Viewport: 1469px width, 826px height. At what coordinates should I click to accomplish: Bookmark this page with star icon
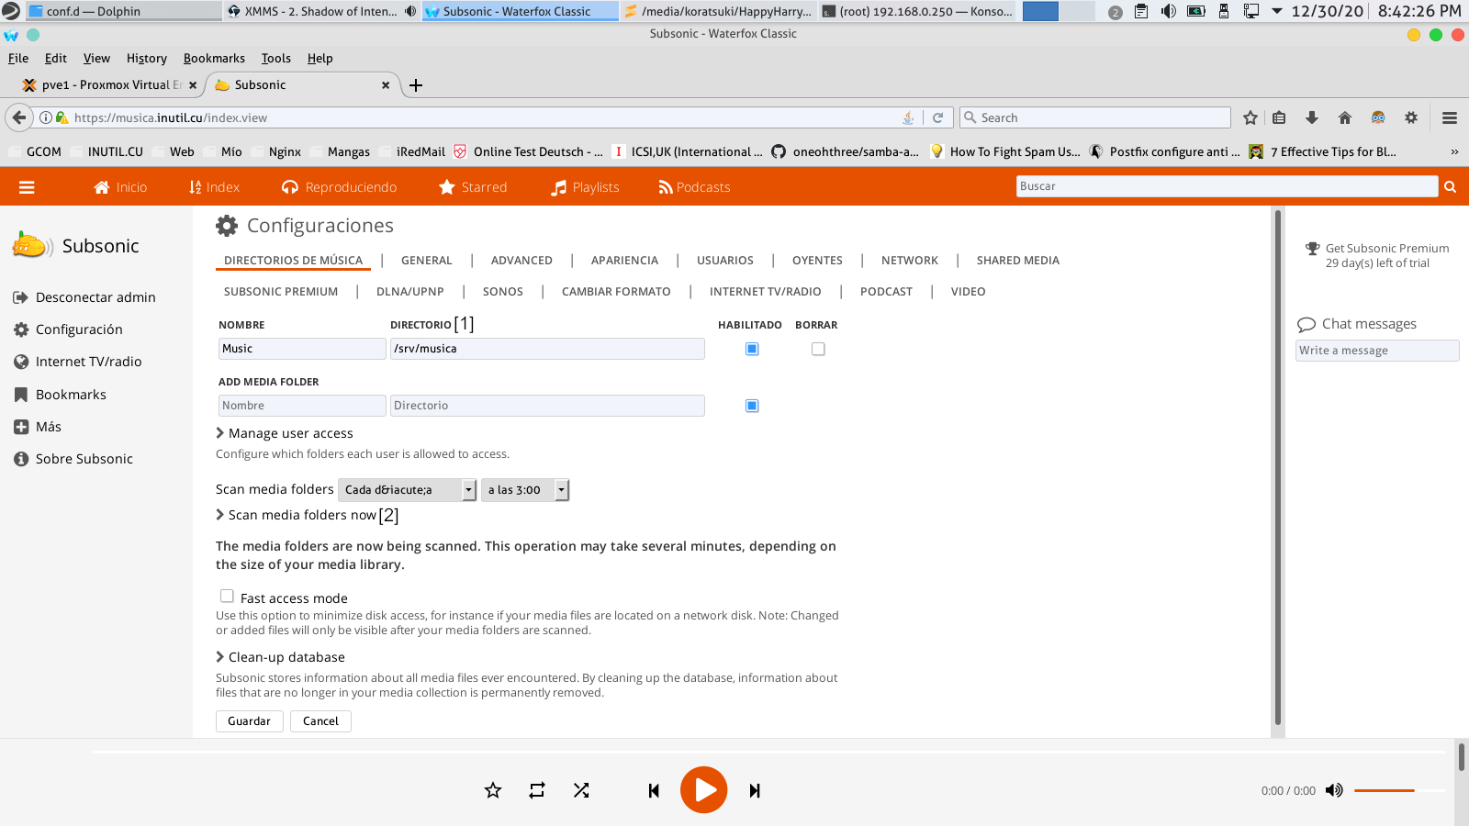pos(1250,117)
